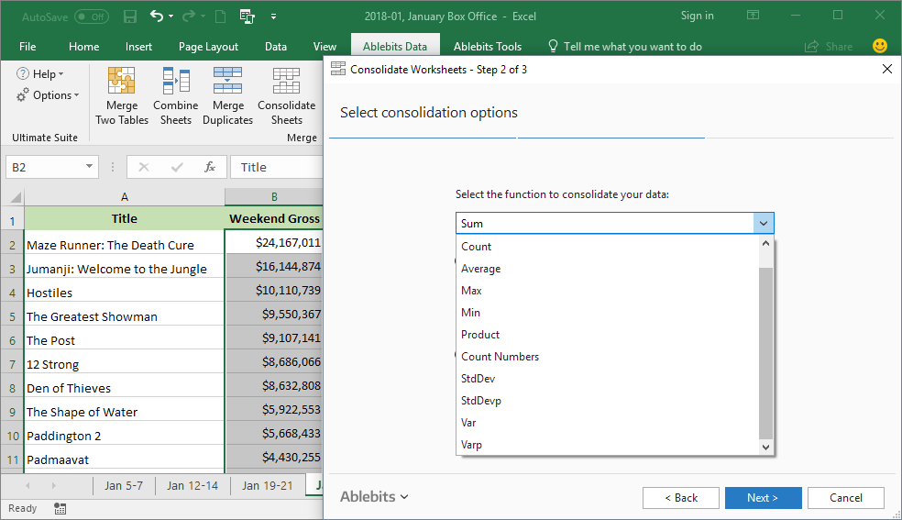Switch to the Insert ribbon tab
This screenshot has height=520, width=902.
coord(138,47)
